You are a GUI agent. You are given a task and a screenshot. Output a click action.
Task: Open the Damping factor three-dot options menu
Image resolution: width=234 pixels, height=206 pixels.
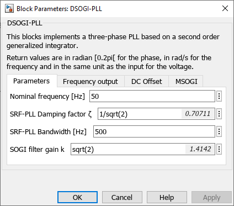(x=219, y=114)
